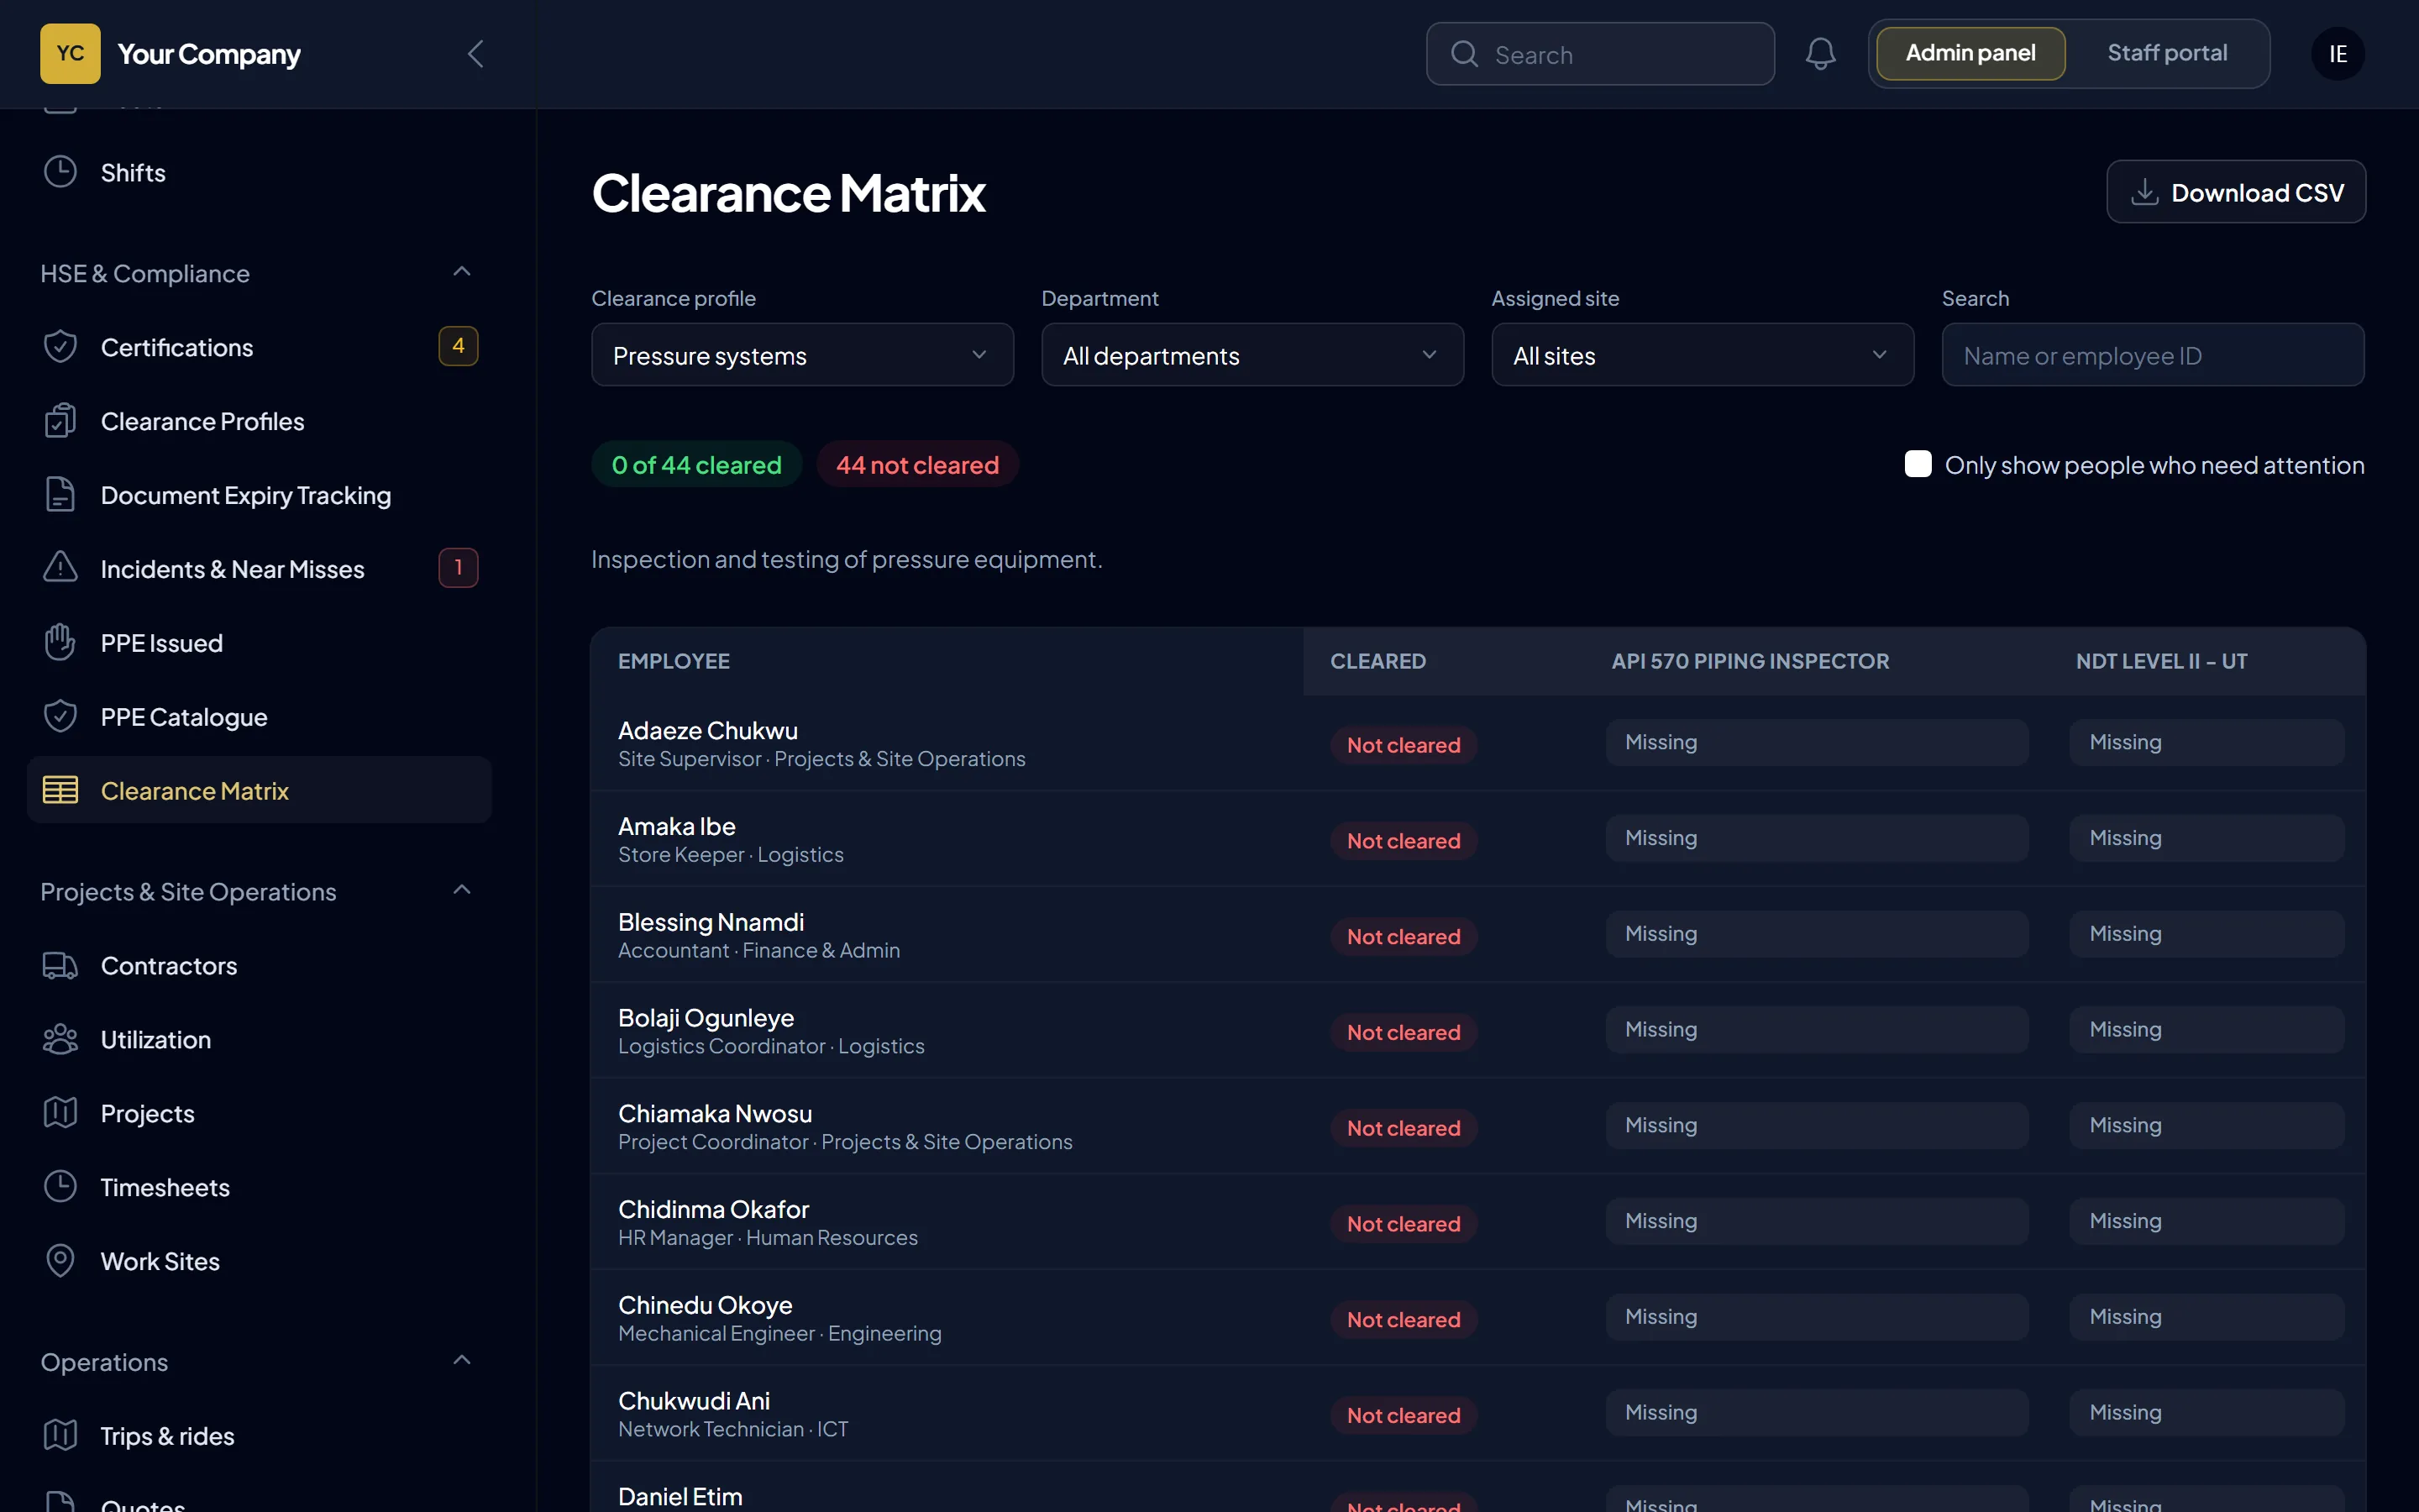Open Certifications badge showing 4

(458, 346)
